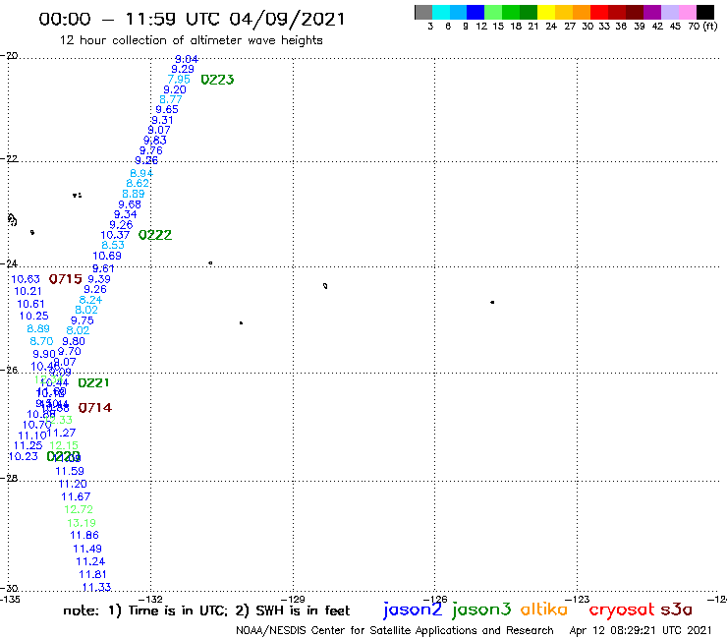Click the green 0223 pass time label
The height and width of the screenshot is (639, 727).
[217, 80]
